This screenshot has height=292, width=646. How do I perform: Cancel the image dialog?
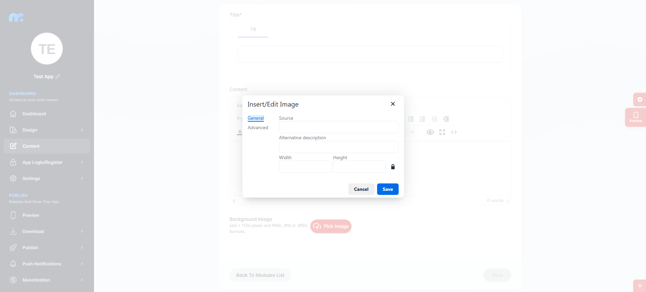[361, 189]
